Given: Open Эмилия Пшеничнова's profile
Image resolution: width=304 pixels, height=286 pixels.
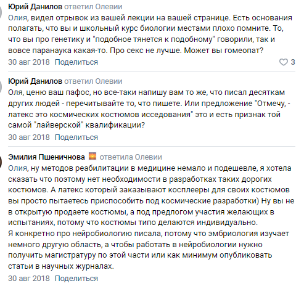Looking at the screenshot, I should (46, 157).
